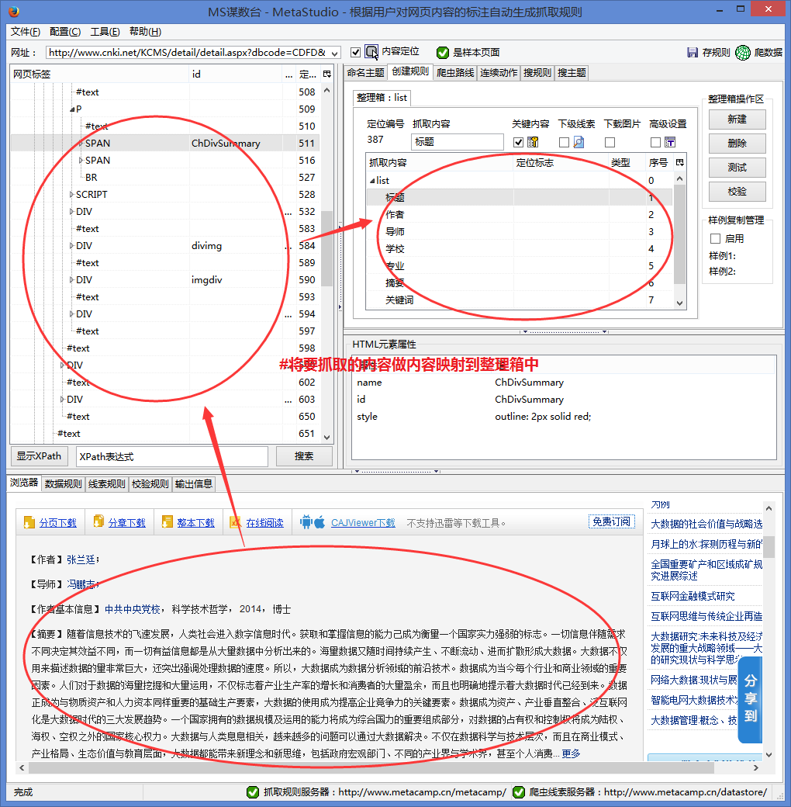The image size is (791, 807).
Task: Click the column chooser icon in tag tree header
Action: [x=327, y=74]
